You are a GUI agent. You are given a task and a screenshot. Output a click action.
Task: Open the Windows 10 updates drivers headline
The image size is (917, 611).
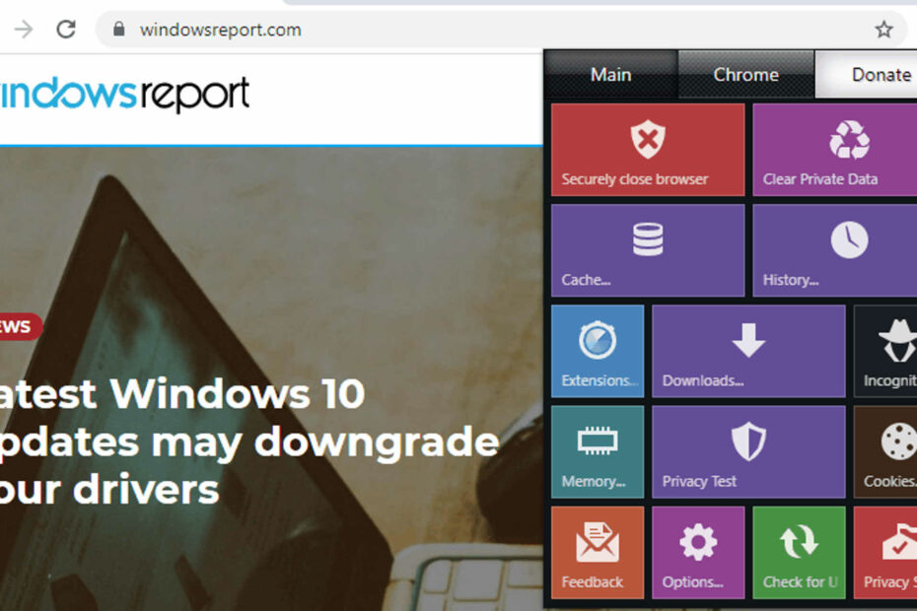(248, 441)
